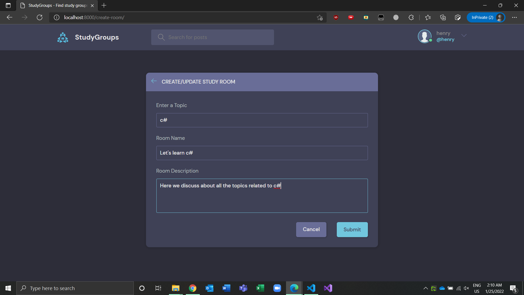Click the uBlock Origin shield icon
524x295 pixels.
click(x=336, y=17)
